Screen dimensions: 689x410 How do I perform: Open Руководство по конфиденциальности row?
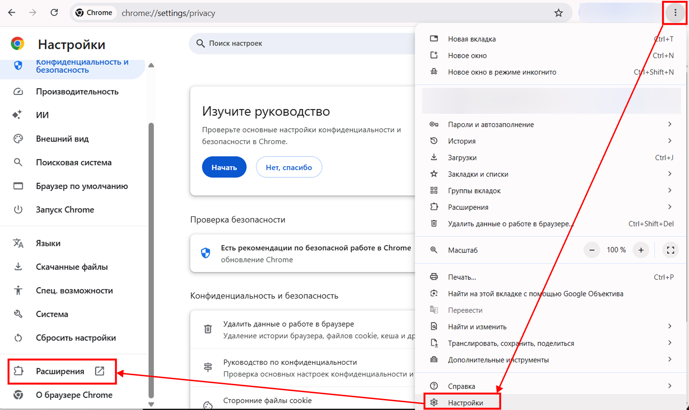click(303, 368)
